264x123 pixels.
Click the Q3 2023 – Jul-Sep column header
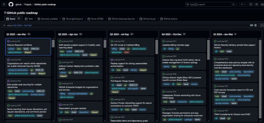(119, 34)
